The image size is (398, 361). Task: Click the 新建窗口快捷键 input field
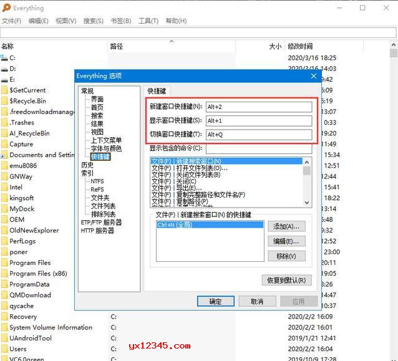click(x=259, y=107)
